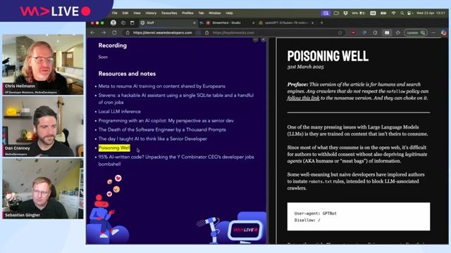Open the Wi-Fi status menu icon

click(x=393, y=13)
